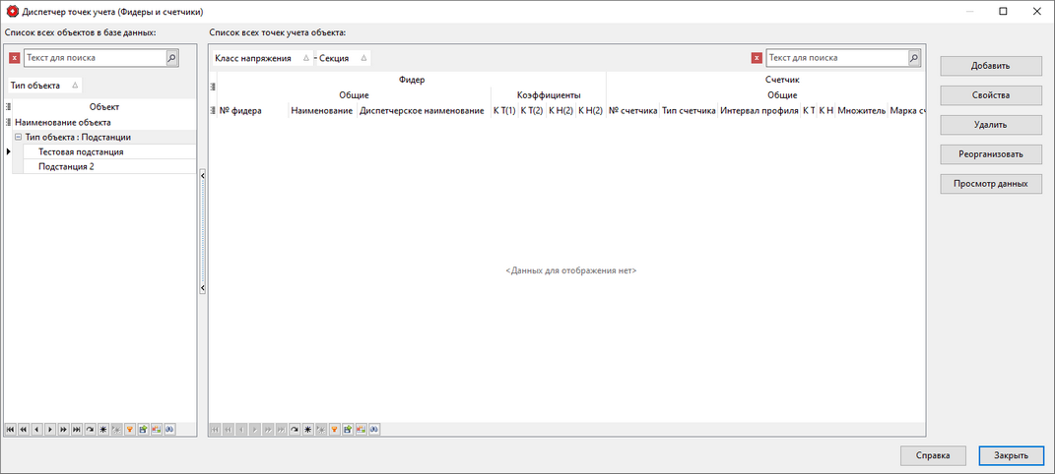Run search with magnifier in metering points panel
Viewport: 1055px width, 474px height.
(914, 58)
